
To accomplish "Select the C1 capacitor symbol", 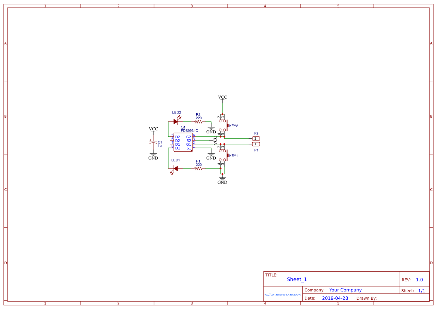I will (153, 142).
